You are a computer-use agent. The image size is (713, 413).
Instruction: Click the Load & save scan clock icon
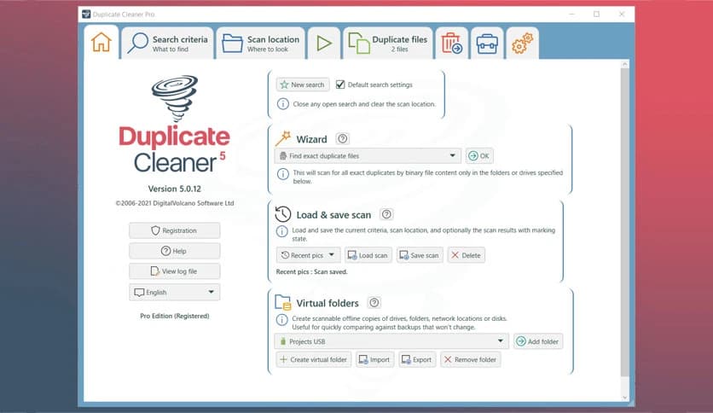(x=283, y=214)
